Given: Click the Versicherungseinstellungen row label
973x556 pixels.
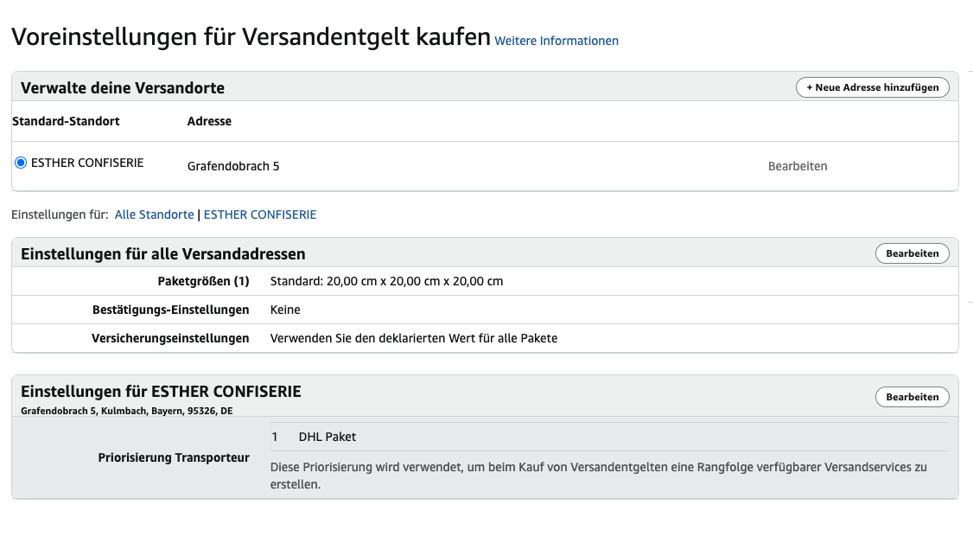Looking at the screenshot, I should point(170,339).
